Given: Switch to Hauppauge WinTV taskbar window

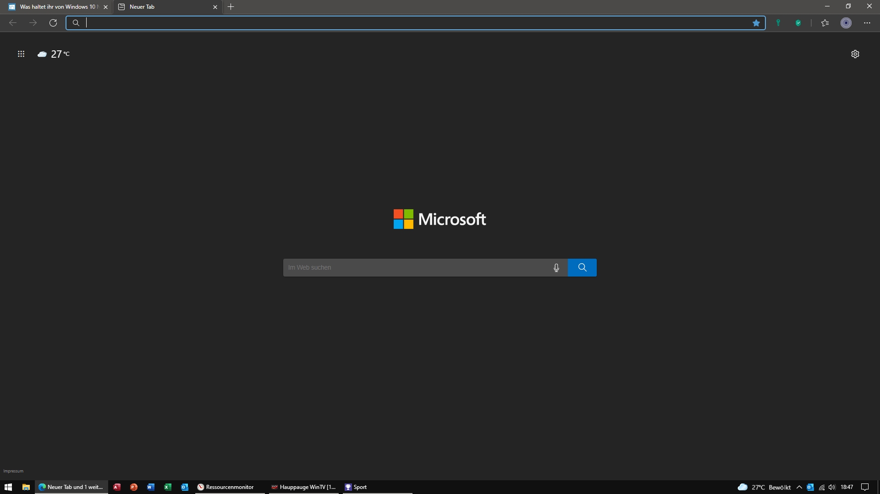Looking at the screenshot, I should click(303, 487).
